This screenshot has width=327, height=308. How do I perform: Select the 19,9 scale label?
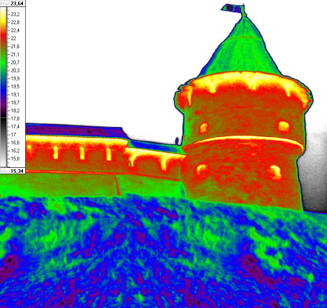pos(15,78)
